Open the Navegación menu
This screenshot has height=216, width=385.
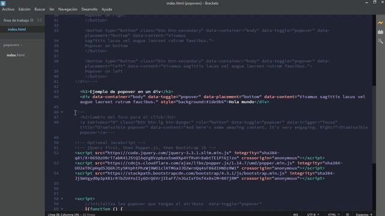coord(67,10)
